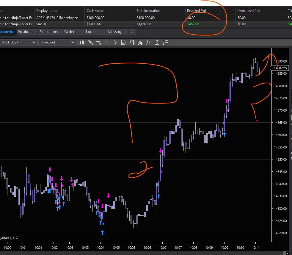The image size is (292, 255).
Task: Open the Indicators icon
Action: [x=149, y=43]
